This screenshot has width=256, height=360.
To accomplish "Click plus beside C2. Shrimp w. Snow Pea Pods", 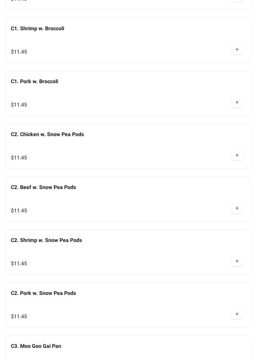I will [x=237, y=261].
